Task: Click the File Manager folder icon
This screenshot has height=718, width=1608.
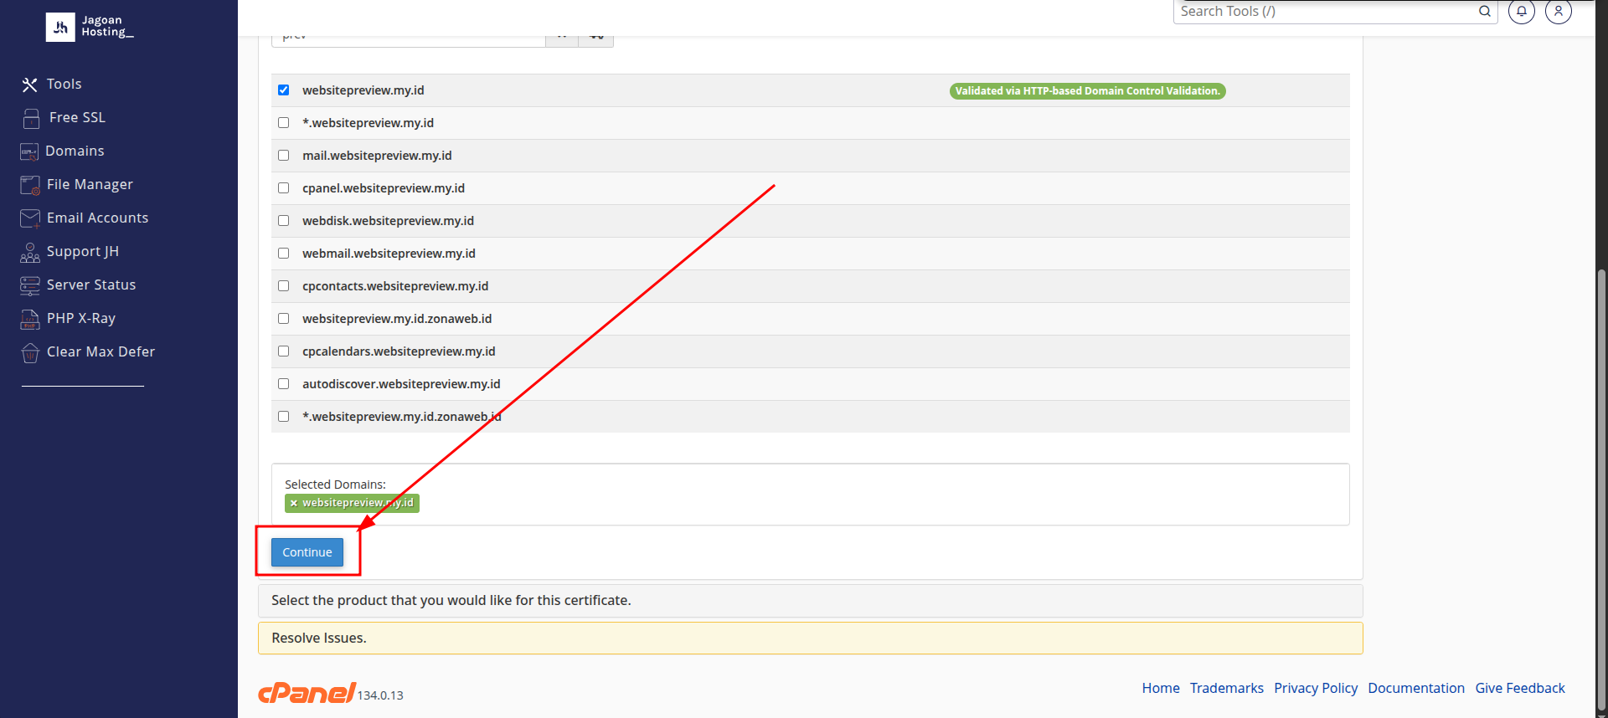Action: pos(30,185)
